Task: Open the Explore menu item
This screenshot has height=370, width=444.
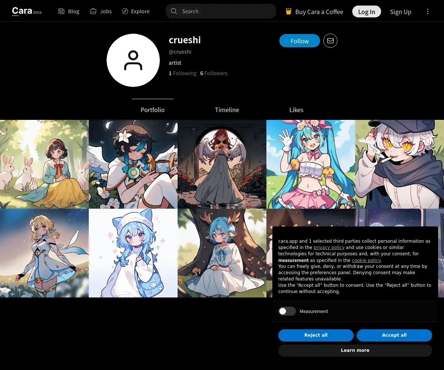Action: (x=136, y=11)
